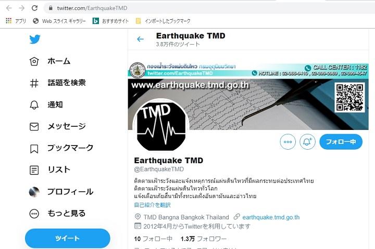Viewport: 375px width, 249px height.
Task: Go back using the blue arrow
Action: click(x=141, y=39)
